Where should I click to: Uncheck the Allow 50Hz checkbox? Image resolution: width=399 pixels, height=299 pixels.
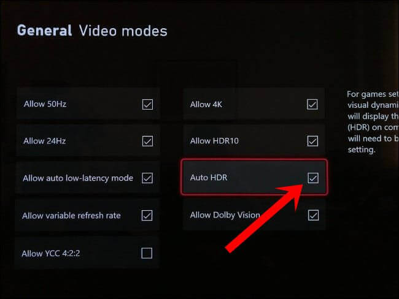click(147, 104)
